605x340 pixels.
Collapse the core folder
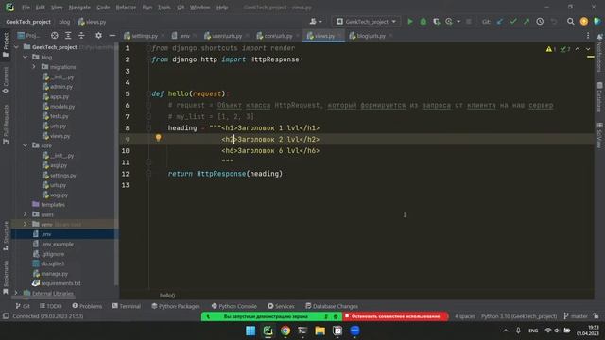(x=26, y=145)
